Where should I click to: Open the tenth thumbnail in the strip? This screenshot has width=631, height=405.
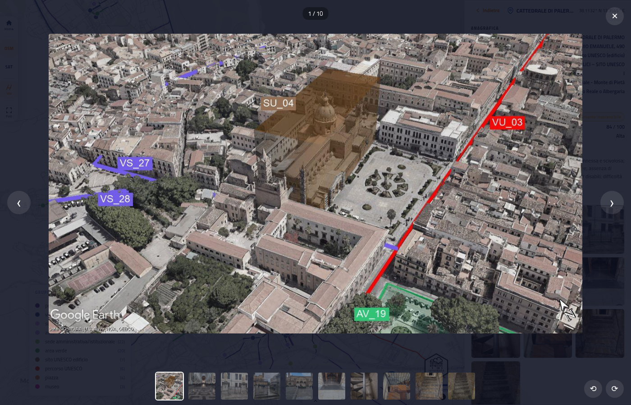(x=462, y=386)
